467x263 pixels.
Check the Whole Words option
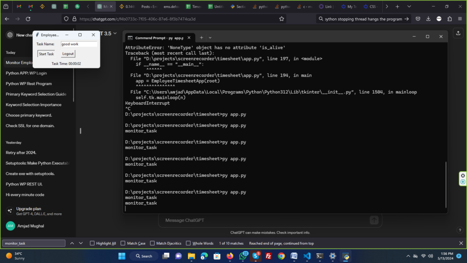tap(188, 243)
